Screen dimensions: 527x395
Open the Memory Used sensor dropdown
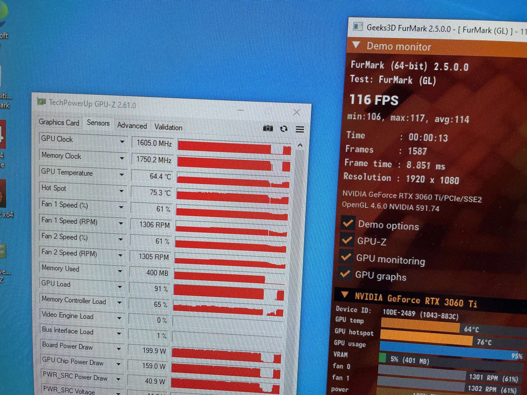120,271
